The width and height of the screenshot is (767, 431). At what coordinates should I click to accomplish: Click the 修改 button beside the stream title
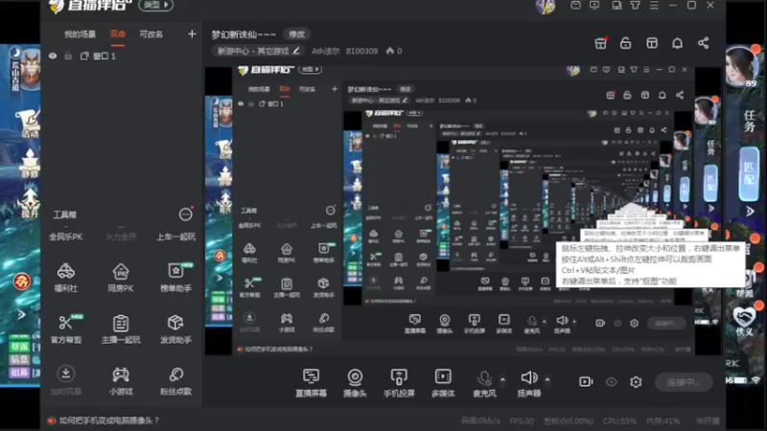[x=296, y=34]
